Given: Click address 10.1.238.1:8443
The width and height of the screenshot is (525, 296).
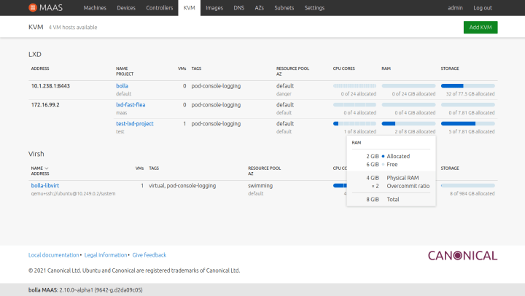Looking at the screenshot, I should coord(50,86).
